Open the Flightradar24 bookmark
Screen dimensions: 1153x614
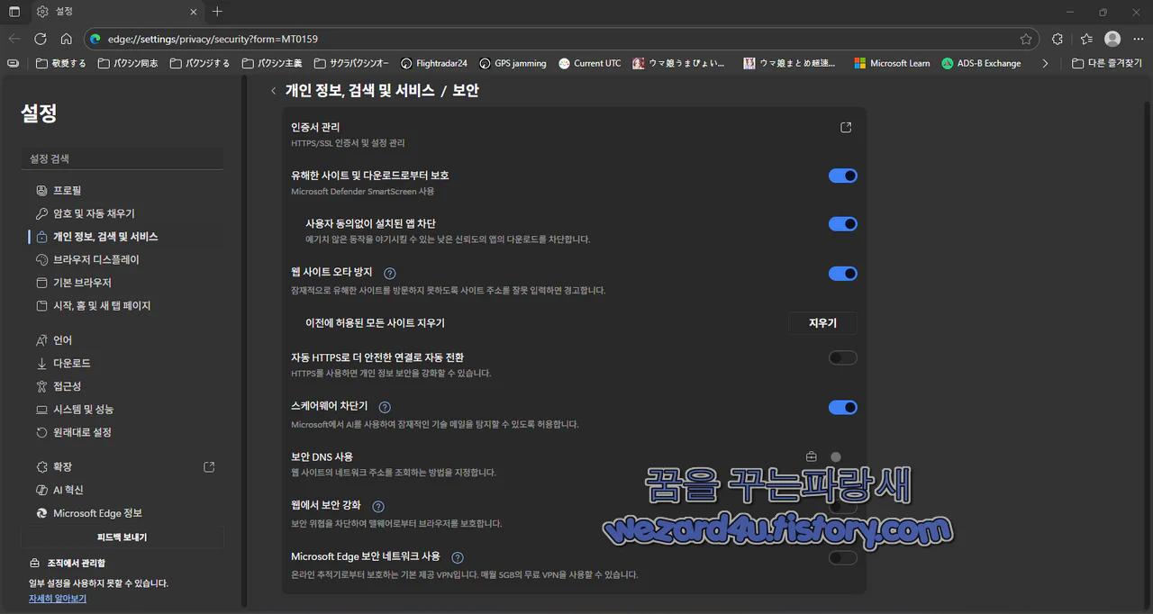coord(434,63)
